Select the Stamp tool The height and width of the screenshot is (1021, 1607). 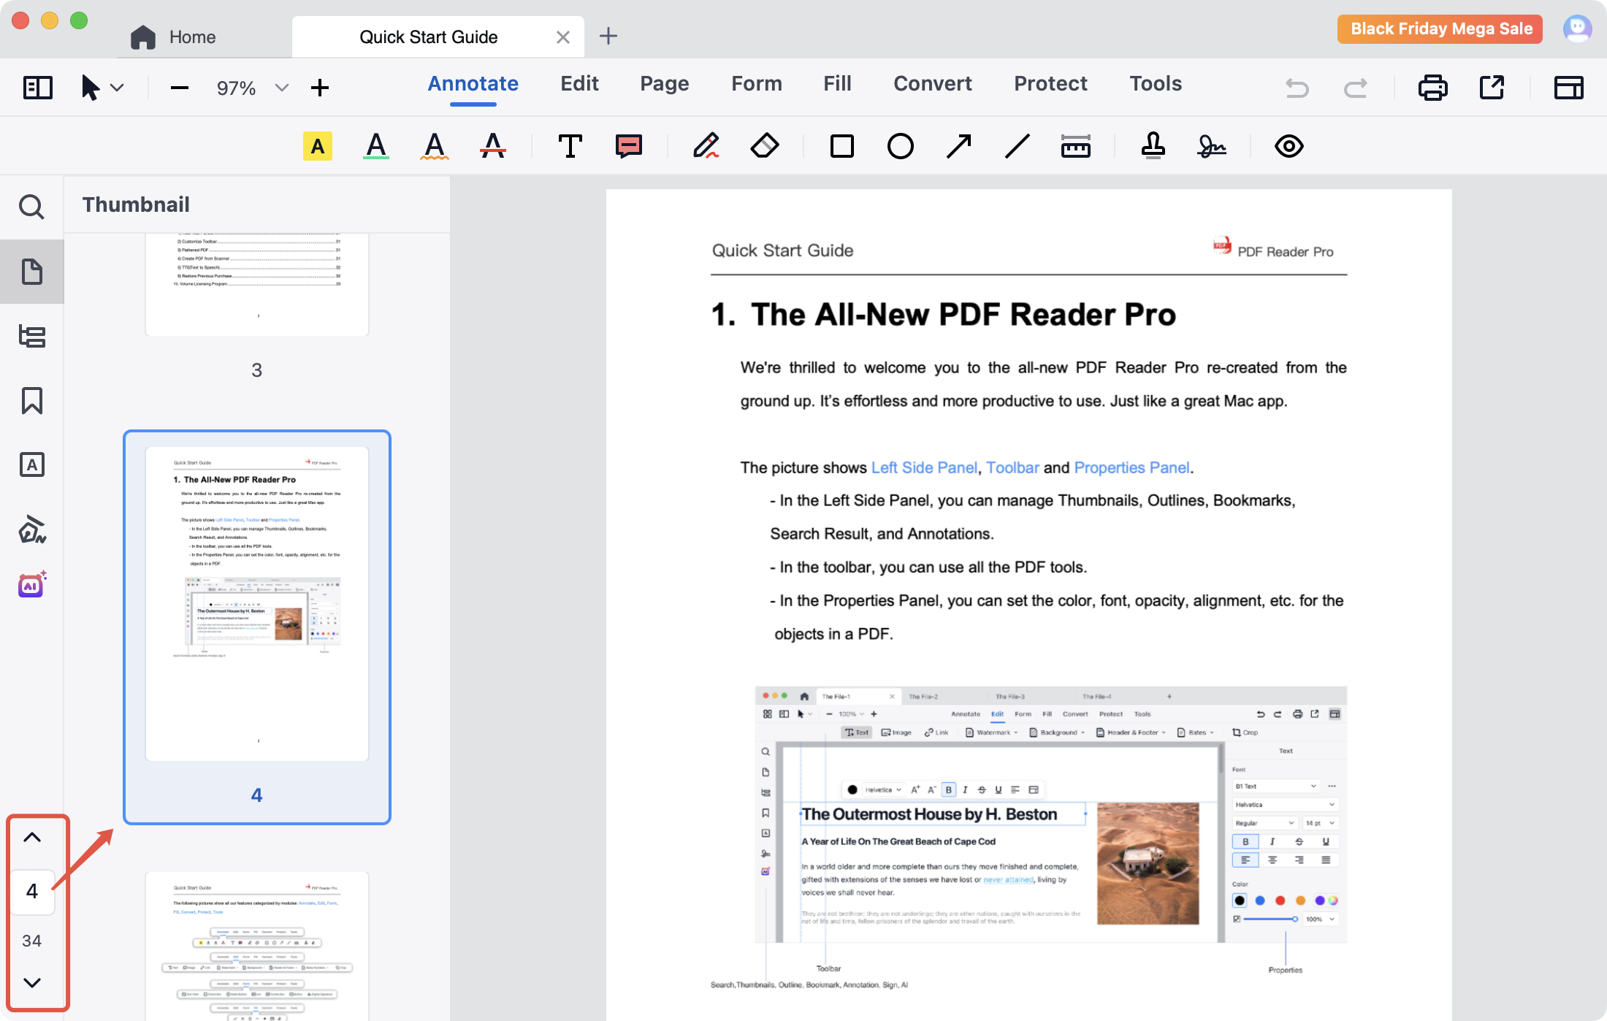[x=1153, y=146]
